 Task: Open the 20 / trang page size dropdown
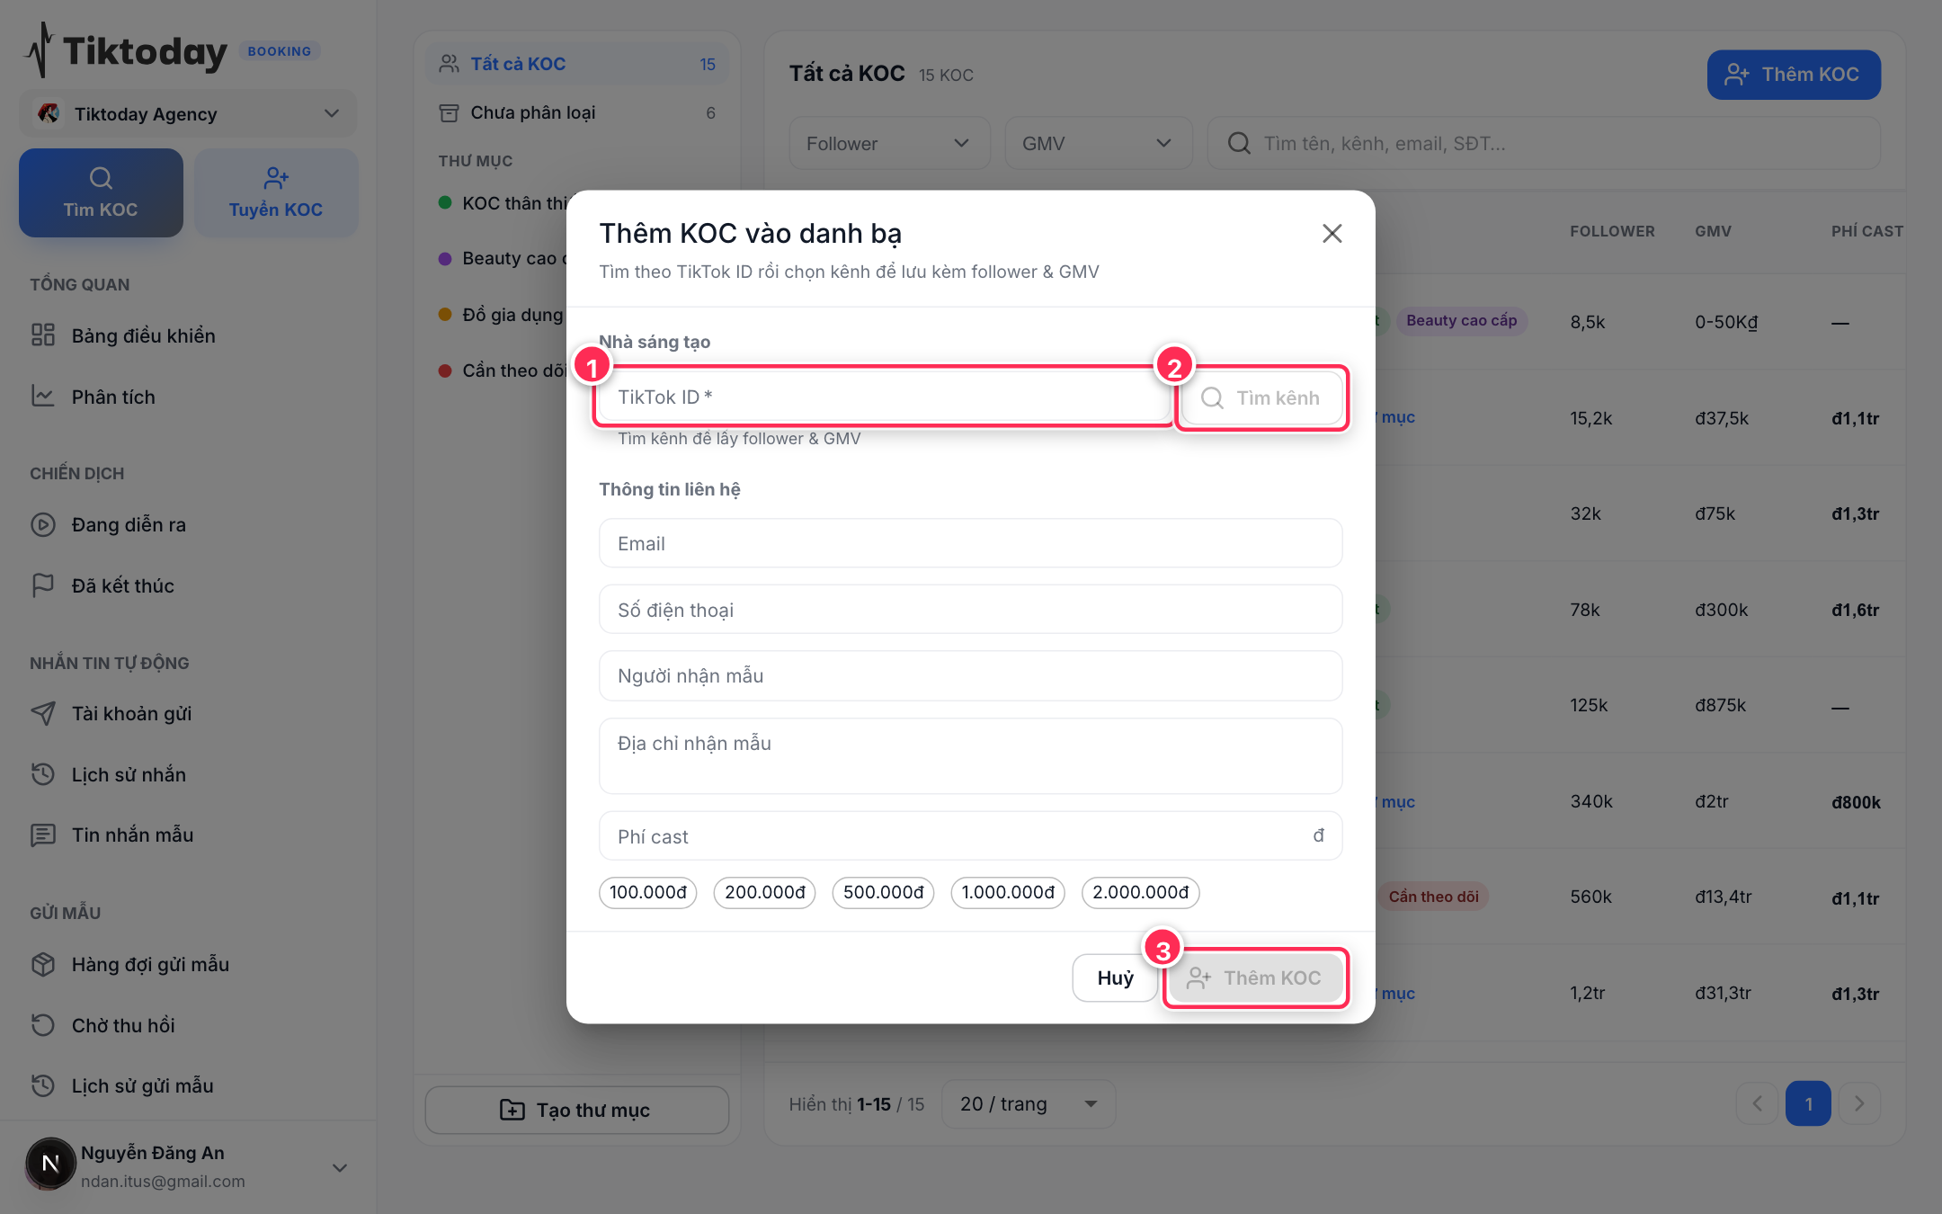coord(1029,1103)
